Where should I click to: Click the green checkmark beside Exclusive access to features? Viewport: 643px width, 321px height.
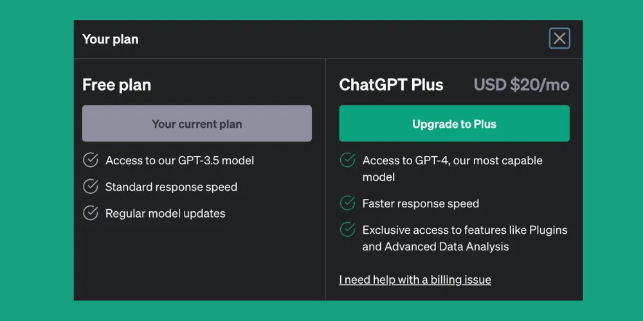click(x=347, y=230)
